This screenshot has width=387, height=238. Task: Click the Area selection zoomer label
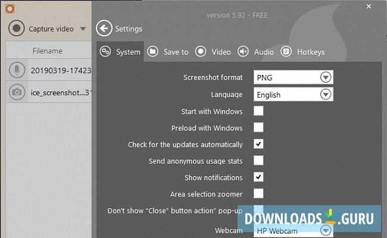tap(207, 194)
